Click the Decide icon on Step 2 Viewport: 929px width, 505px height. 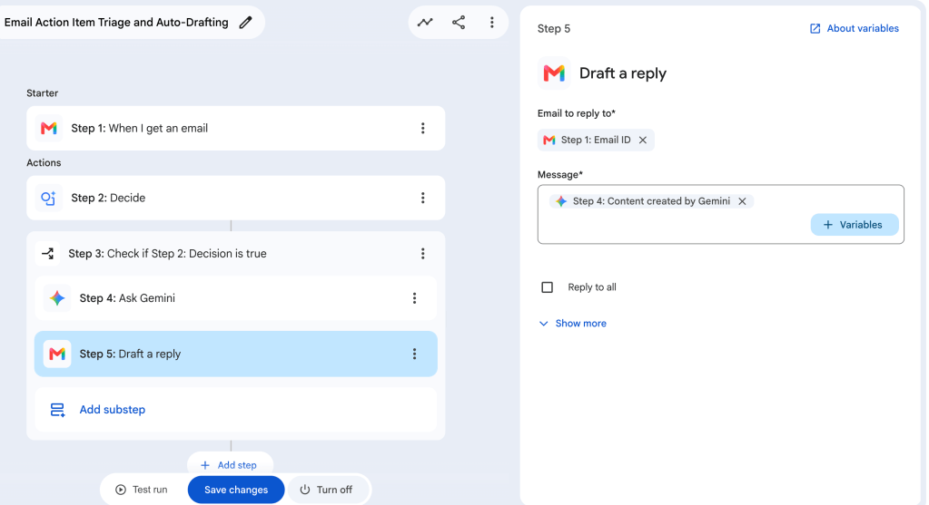point(48,198)
